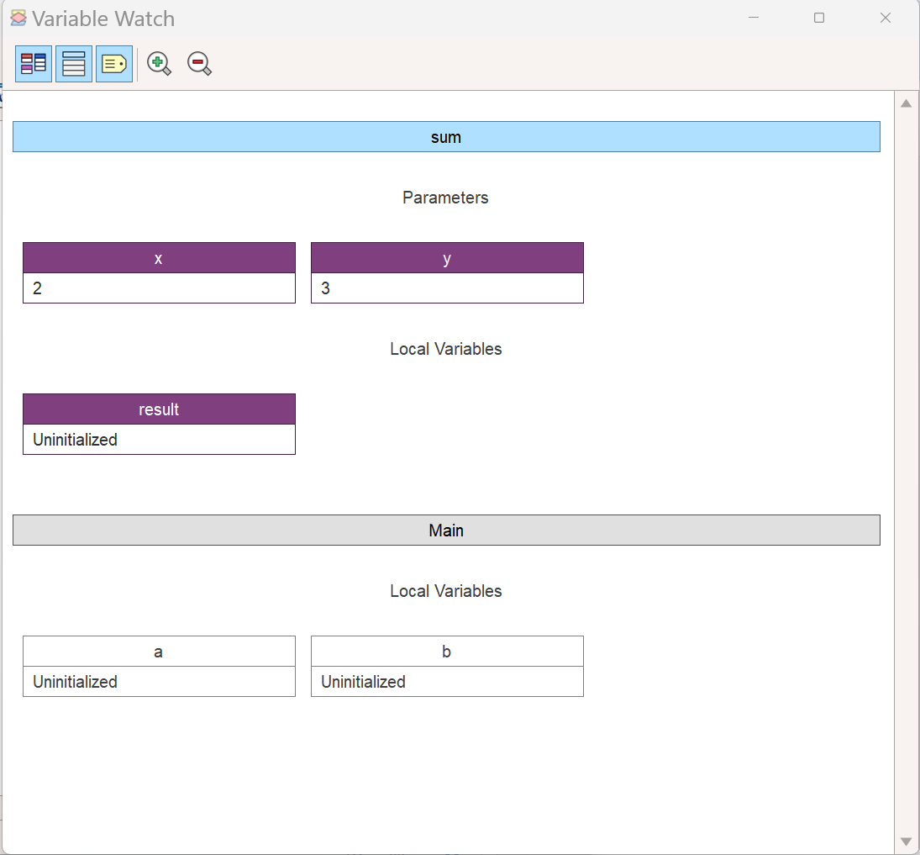This screenshot has height=855, width=920.
Task: Maximize the Variable Watch window
Action: coord(819,18)
